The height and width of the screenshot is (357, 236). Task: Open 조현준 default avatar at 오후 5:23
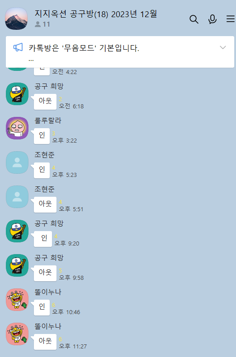[x=17, y=162]
